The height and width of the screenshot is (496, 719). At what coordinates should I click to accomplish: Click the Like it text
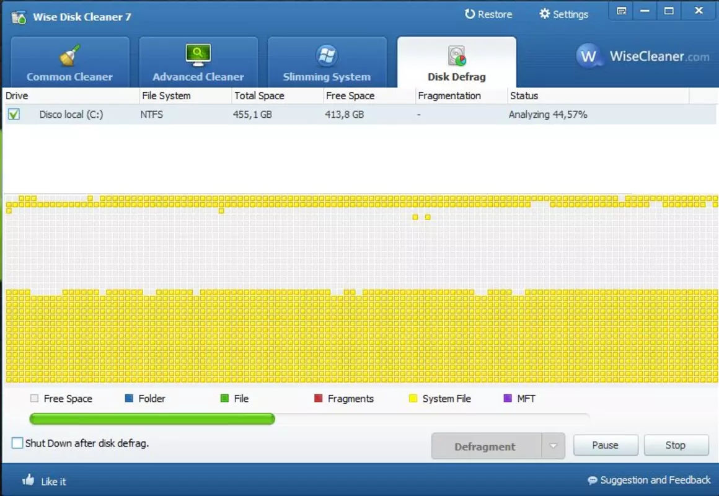[54, 481]
